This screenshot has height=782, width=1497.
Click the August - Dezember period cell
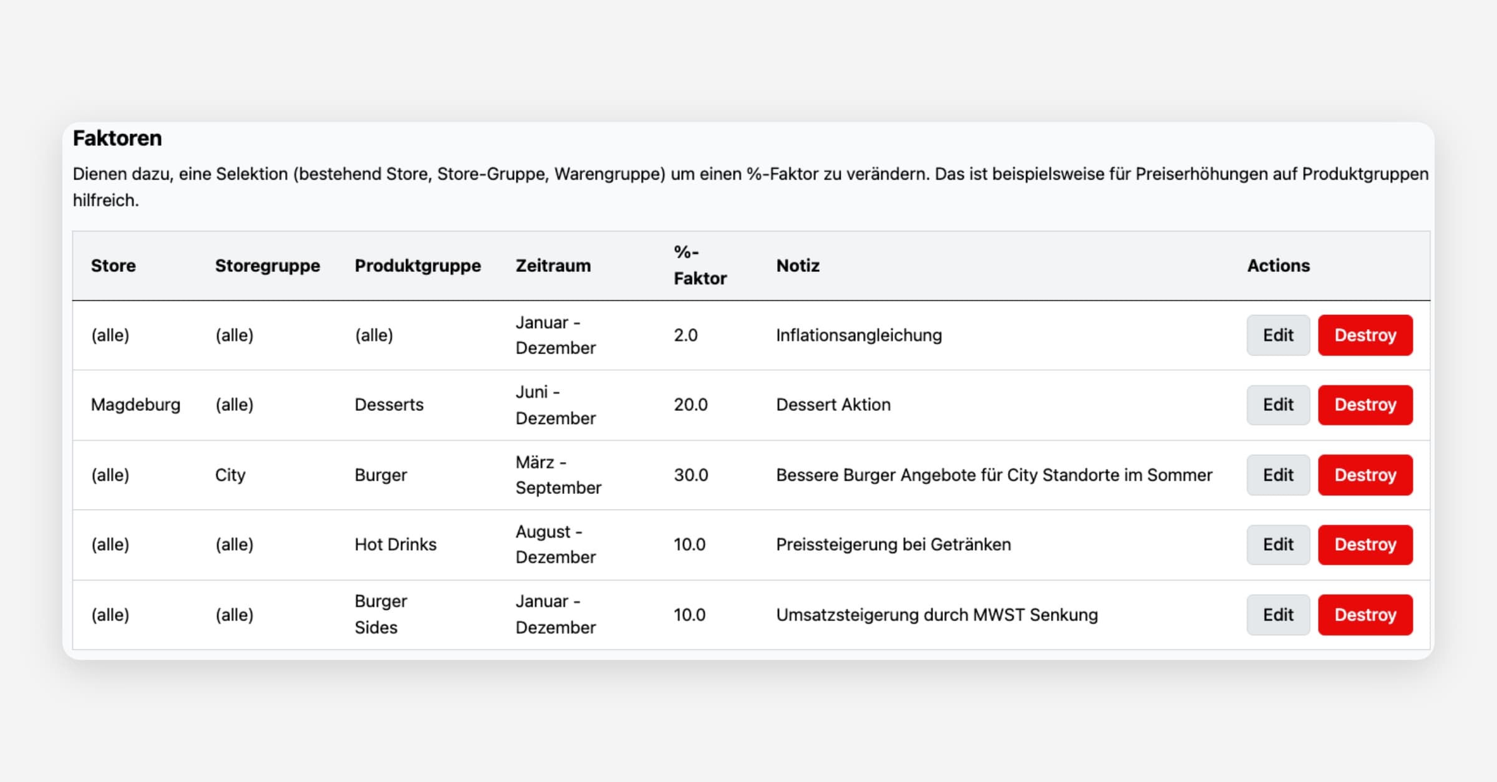click(x=555, y=544)
